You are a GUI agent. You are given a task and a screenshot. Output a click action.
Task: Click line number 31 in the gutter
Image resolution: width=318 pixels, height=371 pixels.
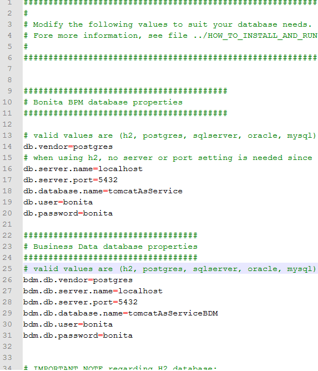click(x=7, y=335)
